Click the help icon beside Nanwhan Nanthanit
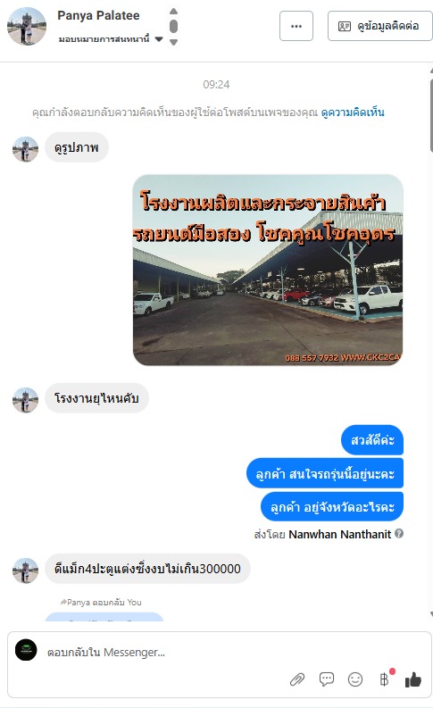 click(399, 533)
